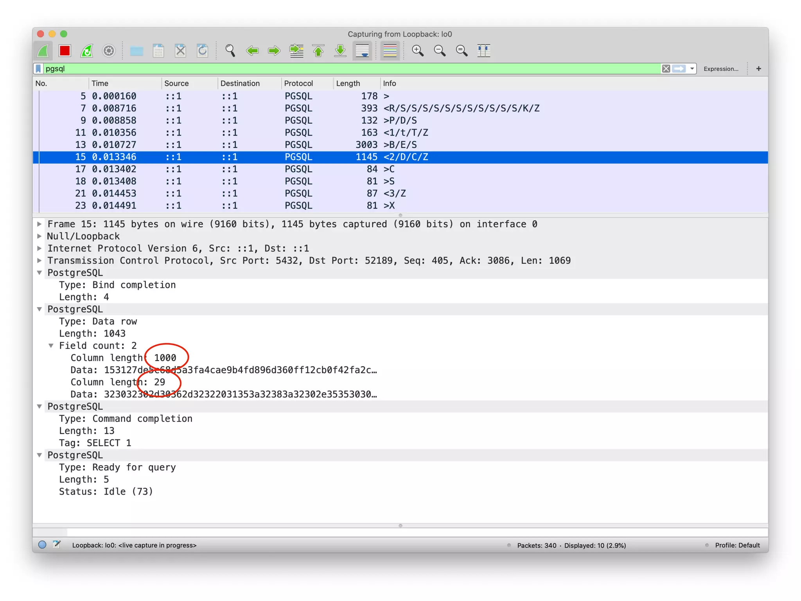Screen dimensions: 801x601
Task: Zoom in the packet text
Action: pos(417,50)
